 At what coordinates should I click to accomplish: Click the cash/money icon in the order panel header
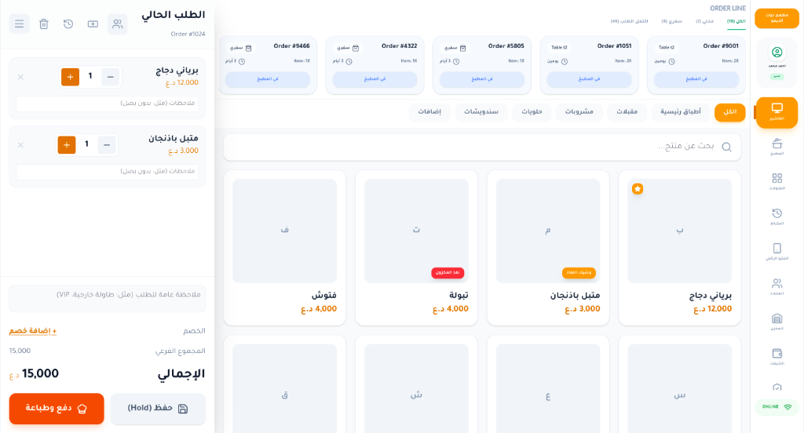click(x=93, y=24)
